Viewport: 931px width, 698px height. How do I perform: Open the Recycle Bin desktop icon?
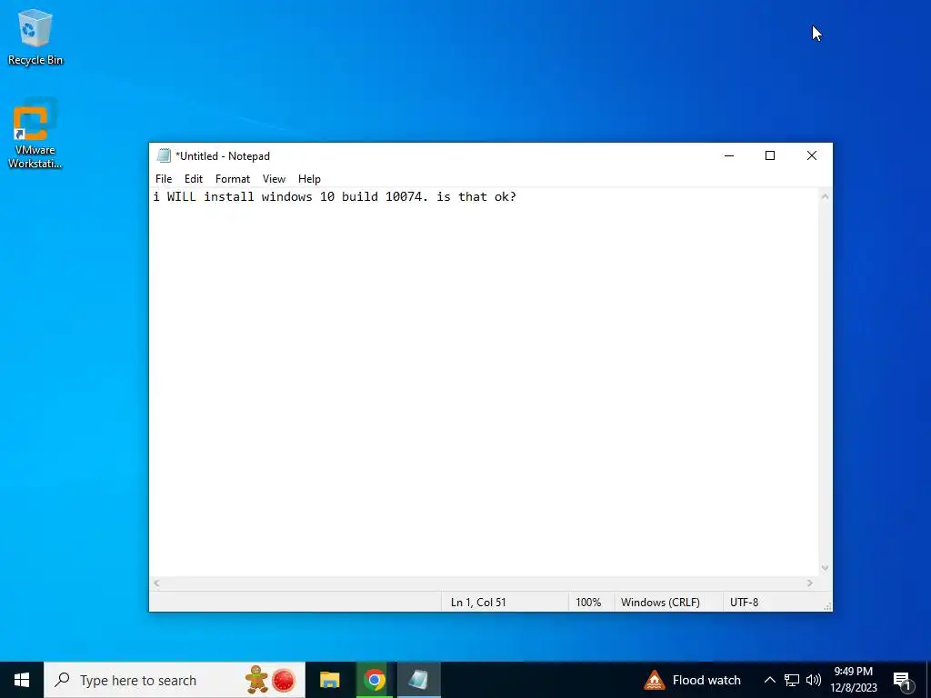(35, 36)
